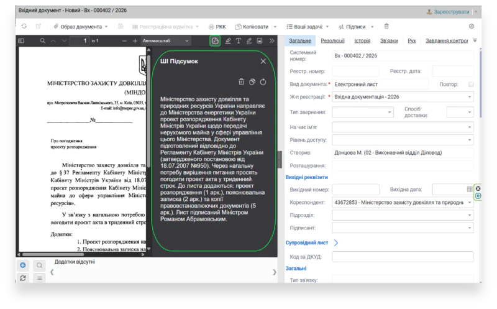Click the attachments refresh icon
The width and height of the screenshot is (497, 309).
click(23, 278)
